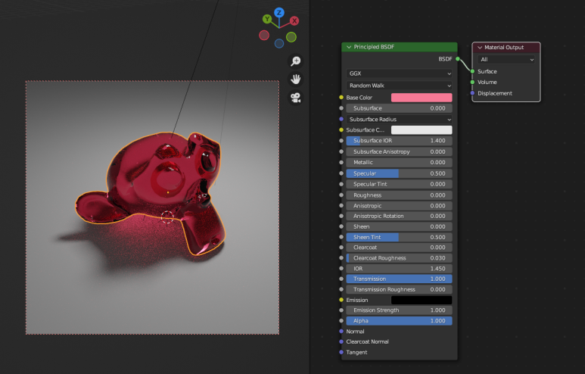Open the GGX distribution dropdown
The height and width of the screenshot is (374, 585).
point(399,73)
